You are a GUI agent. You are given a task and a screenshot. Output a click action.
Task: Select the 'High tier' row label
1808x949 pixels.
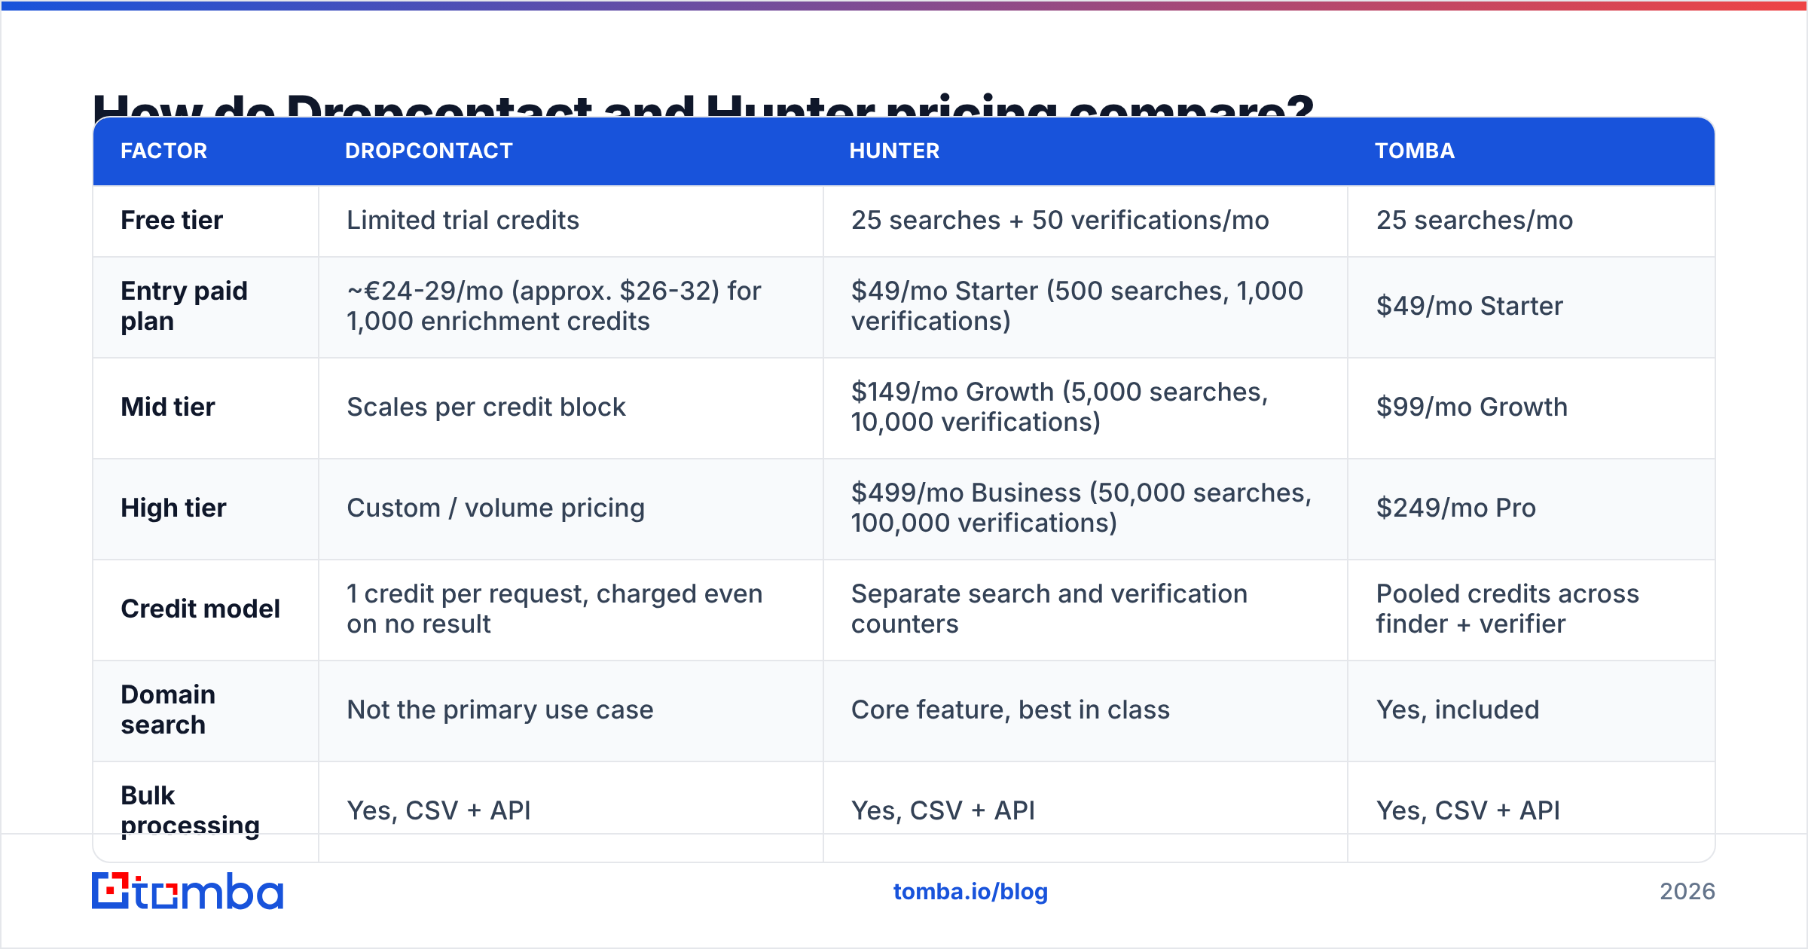[173, 508]
